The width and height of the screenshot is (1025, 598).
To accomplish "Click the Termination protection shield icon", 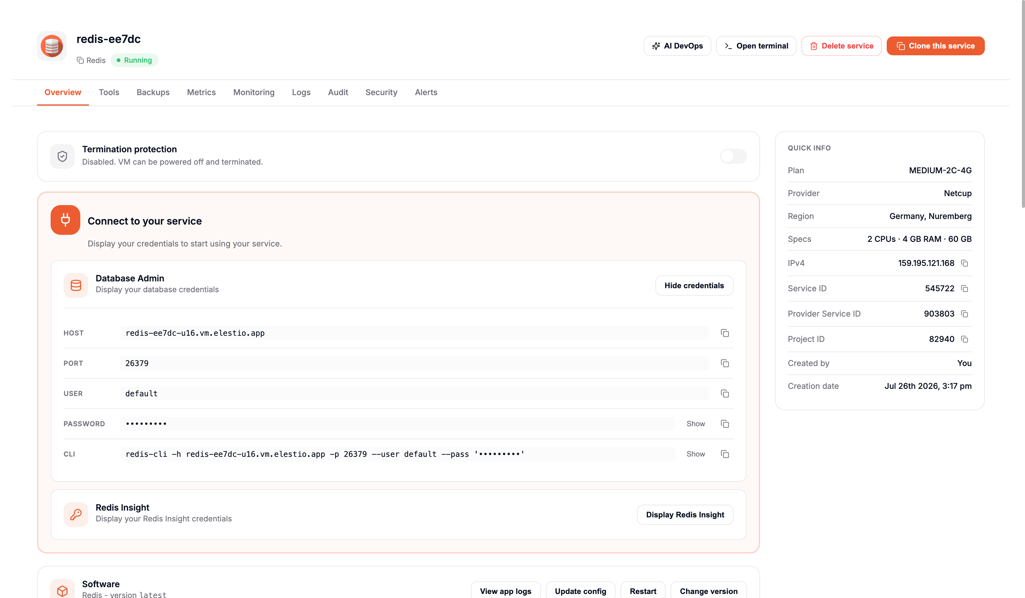I will [62, 156].
